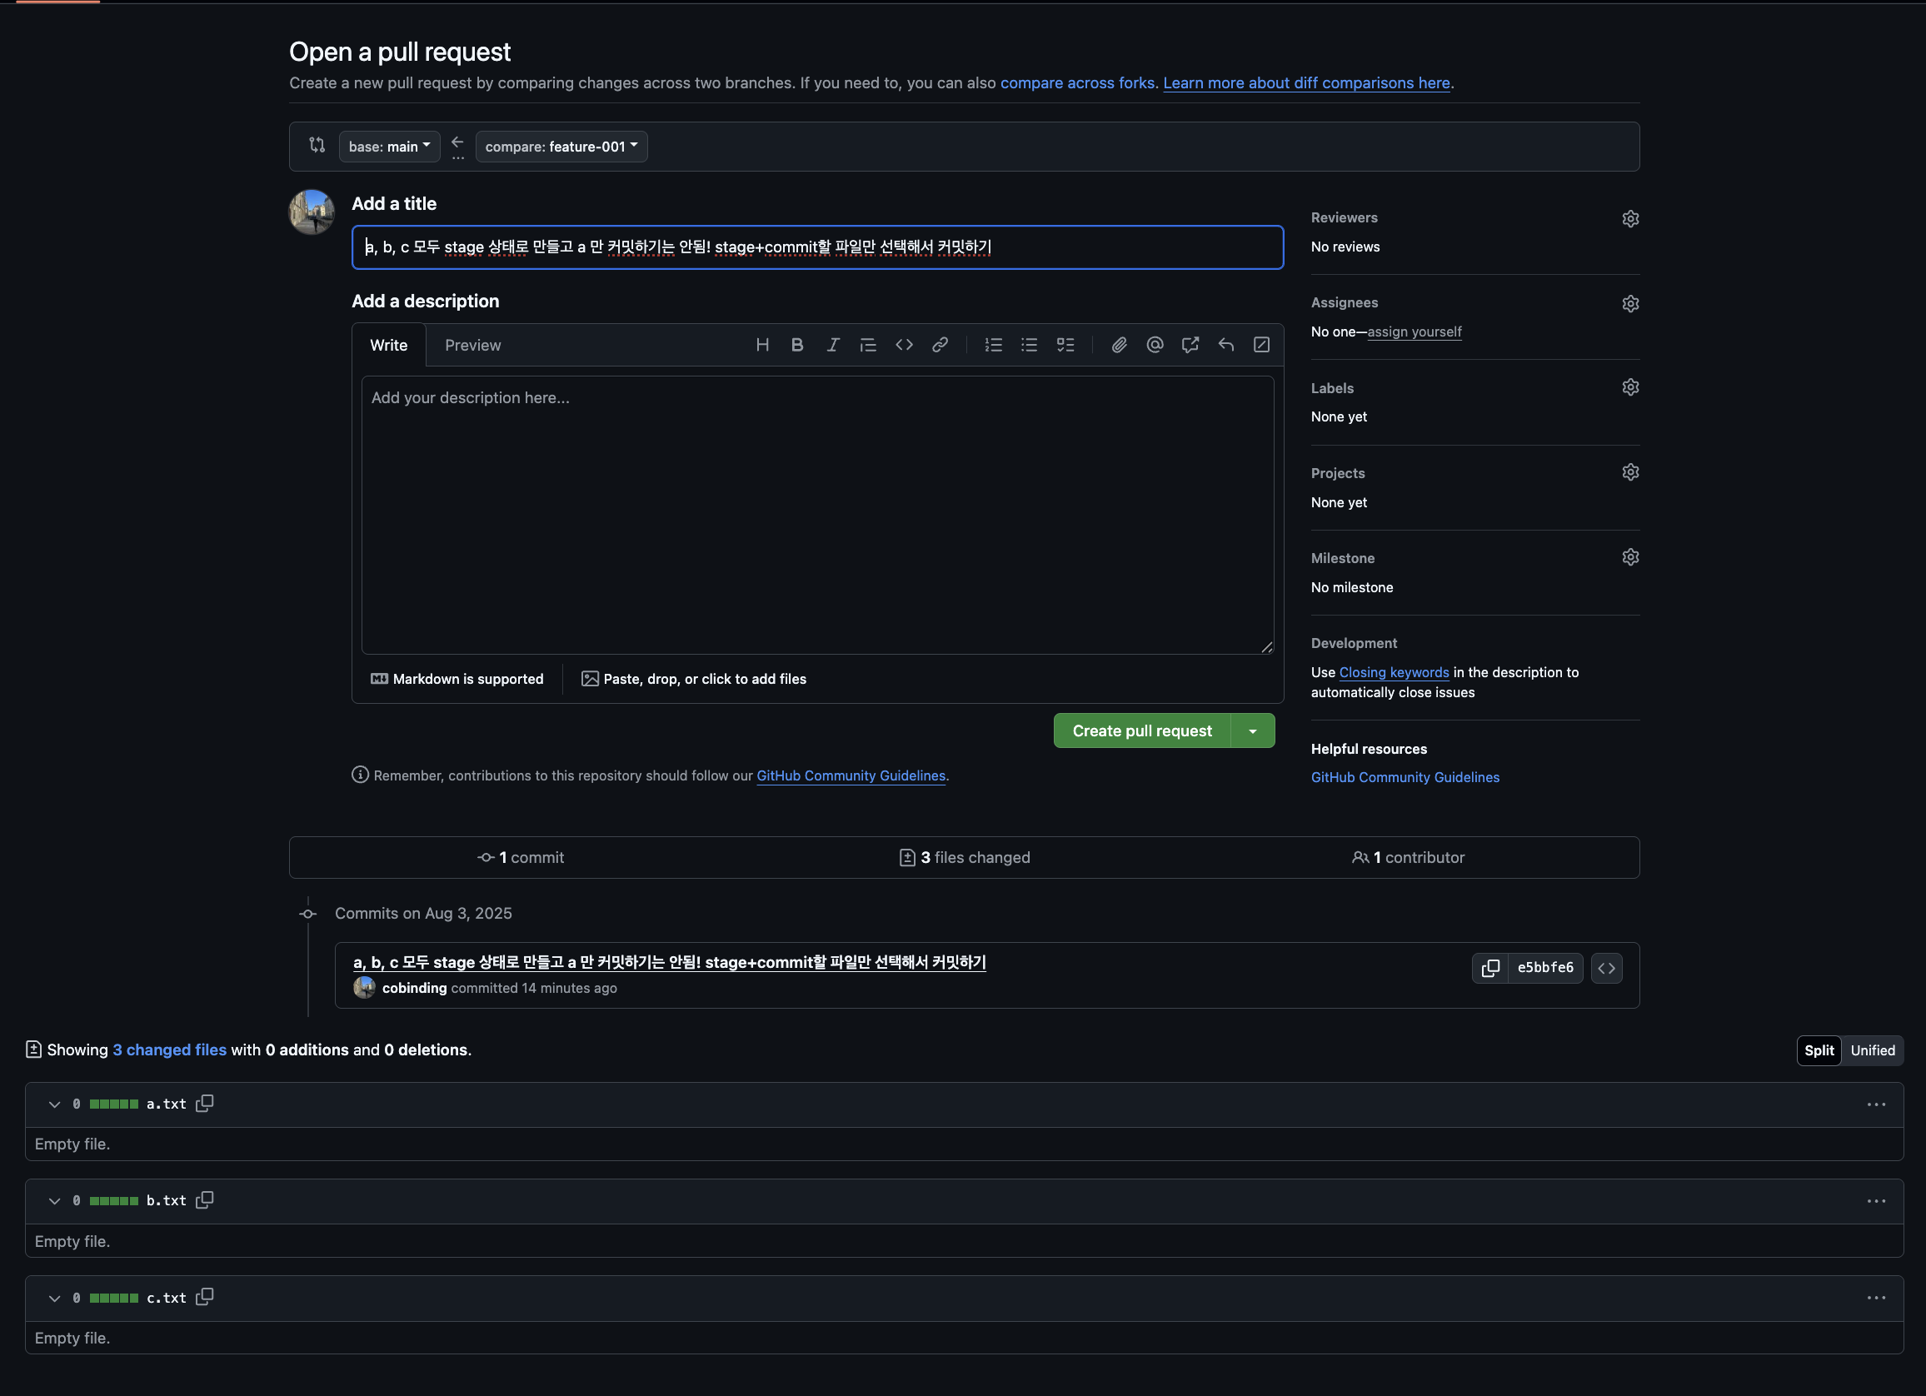Copy the commit SHA e5bbfe6
The width and height of the screenshot is (1926, 1396).
(x=1489, y=968)
